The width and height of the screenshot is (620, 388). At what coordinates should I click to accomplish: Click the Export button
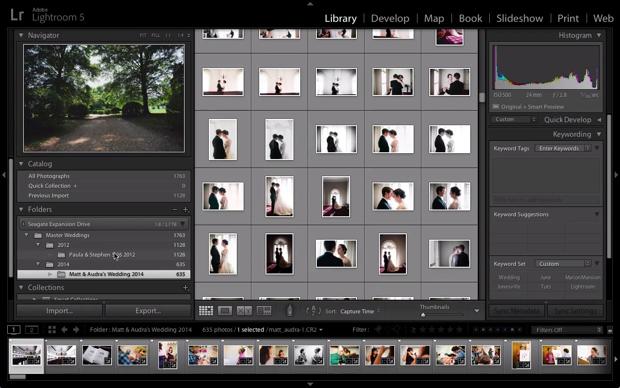[x=148, y=311]
